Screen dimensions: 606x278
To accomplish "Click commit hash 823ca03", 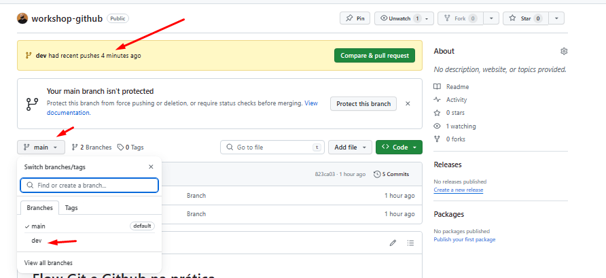I will (x=325, y=175).
